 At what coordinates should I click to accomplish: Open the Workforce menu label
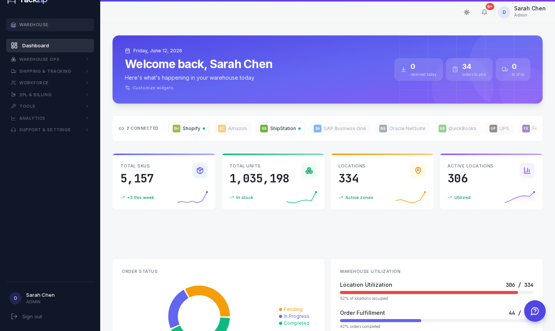(x=34, y=83)
